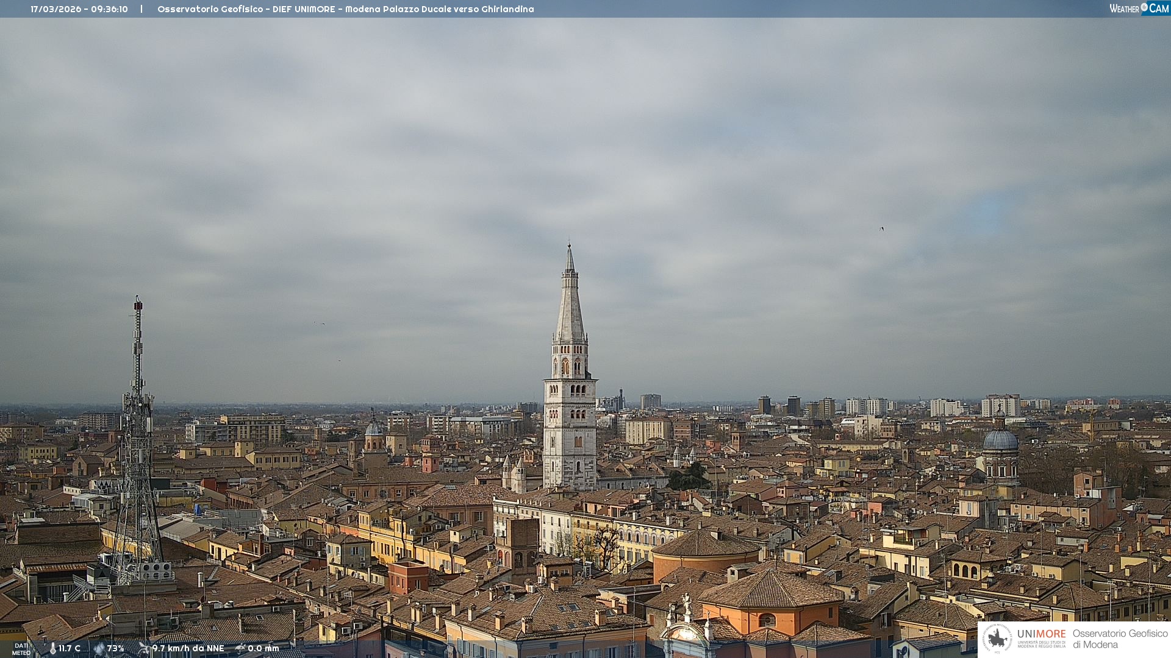The height and width of the screenshot is (658, 1171).
Task: Click the 11.7 C temperature reading
Action: click(x=70, y=649)
